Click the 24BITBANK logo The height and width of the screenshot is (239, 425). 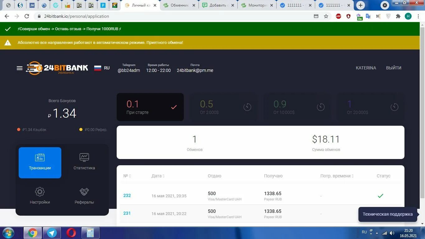click(x=57, y=68)
